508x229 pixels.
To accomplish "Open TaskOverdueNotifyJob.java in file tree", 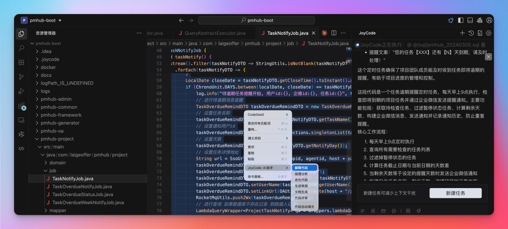I will pyautogui.click(x=82, y=187).
